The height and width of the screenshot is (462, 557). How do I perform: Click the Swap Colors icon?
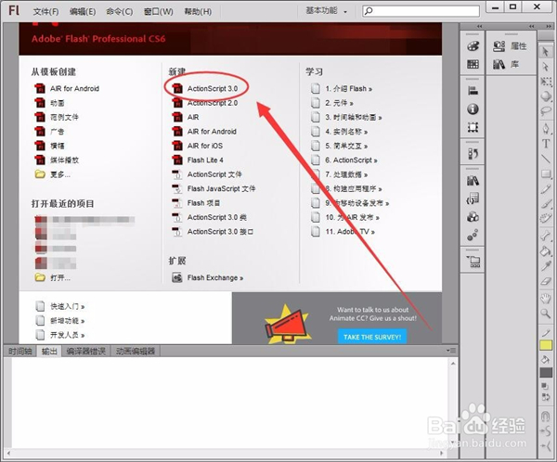(545, 397)
